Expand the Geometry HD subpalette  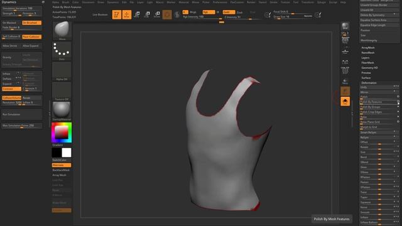point(369,68)
